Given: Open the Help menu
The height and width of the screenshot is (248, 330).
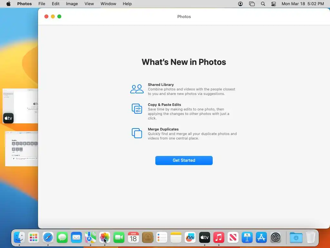Looking at the screenshot, I should click(127, 4).
